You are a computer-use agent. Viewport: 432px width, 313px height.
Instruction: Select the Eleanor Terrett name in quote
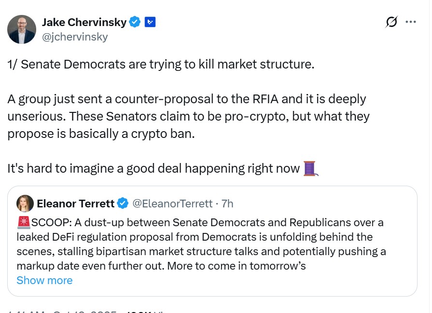point(75,204)
